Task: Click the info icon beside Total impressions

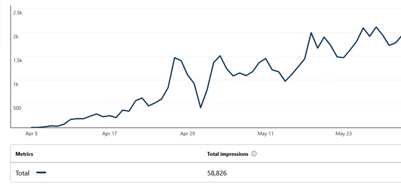Action: pyautogui.click(x=254, y=154)
